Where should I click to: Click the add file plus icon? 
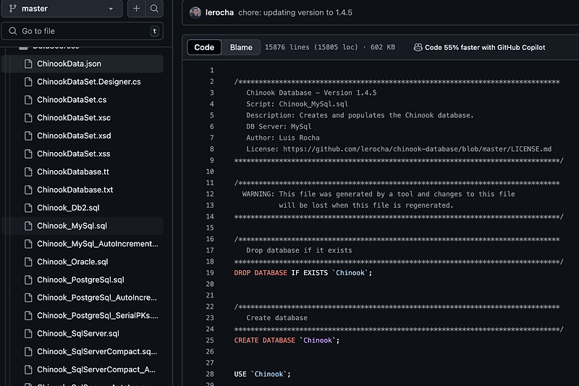click(136, 9)
